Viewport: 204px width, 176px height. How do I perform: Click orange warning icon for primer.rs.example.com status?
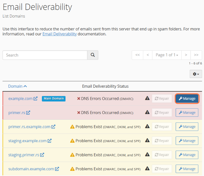pos(72,127)
